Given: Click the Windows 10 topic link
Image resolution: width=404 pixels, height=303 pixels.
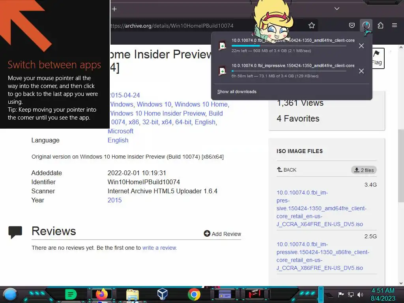Looking at the screenshot, I should [x=154, y=104].
